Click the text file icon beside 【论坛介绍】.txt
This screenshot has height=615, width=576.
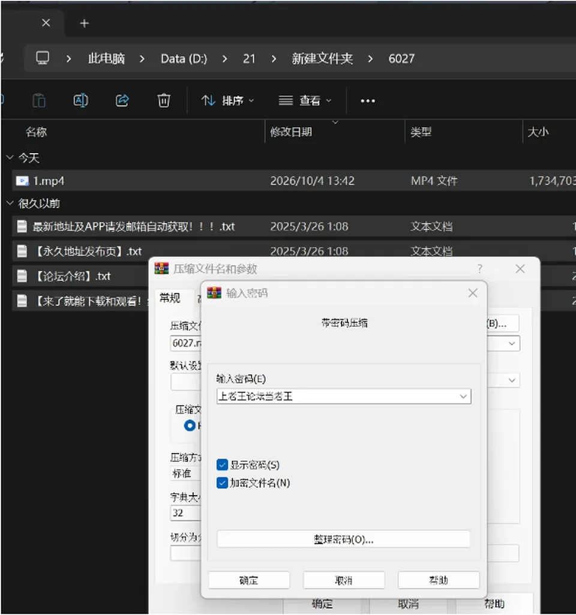pyautogui.click(x=22, y=276)
